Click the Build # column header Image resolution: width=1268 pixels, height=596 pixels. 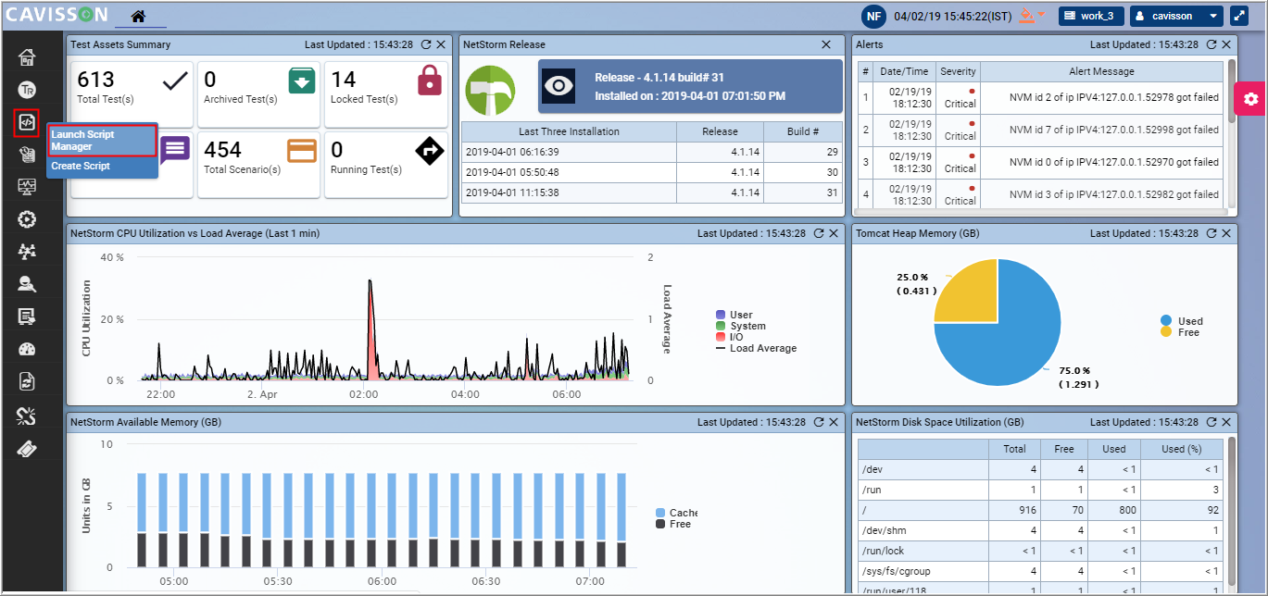pos(803,131)
